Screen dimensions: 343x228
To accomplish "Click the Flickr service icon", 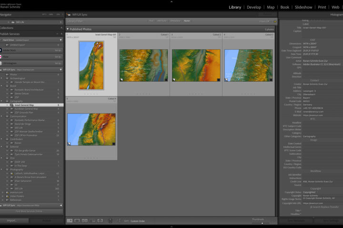I will 1,57.
